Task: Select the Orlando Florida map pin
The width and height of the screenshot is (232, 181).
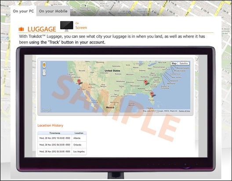Action: click(152, 94)
